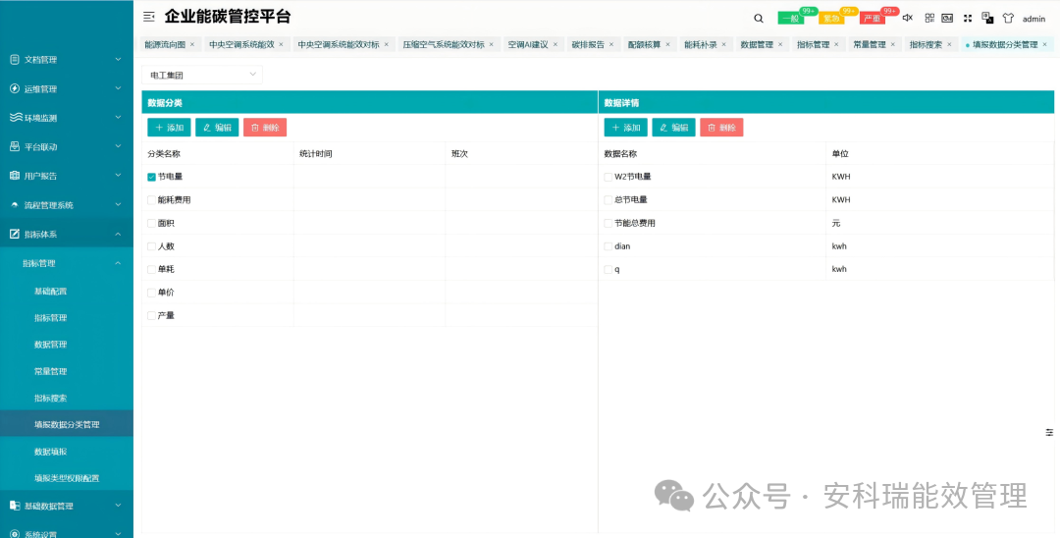Close the 指标搜索 tab
The width and height of the screenshot is (1060, 538).
949,44
